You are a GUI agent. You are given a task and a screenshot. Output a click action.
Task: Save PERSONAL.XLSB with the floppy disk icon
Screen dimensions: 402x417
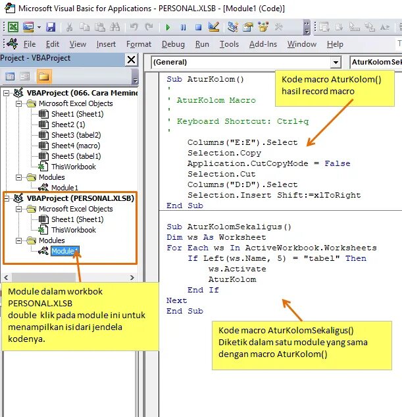[51, 27]
